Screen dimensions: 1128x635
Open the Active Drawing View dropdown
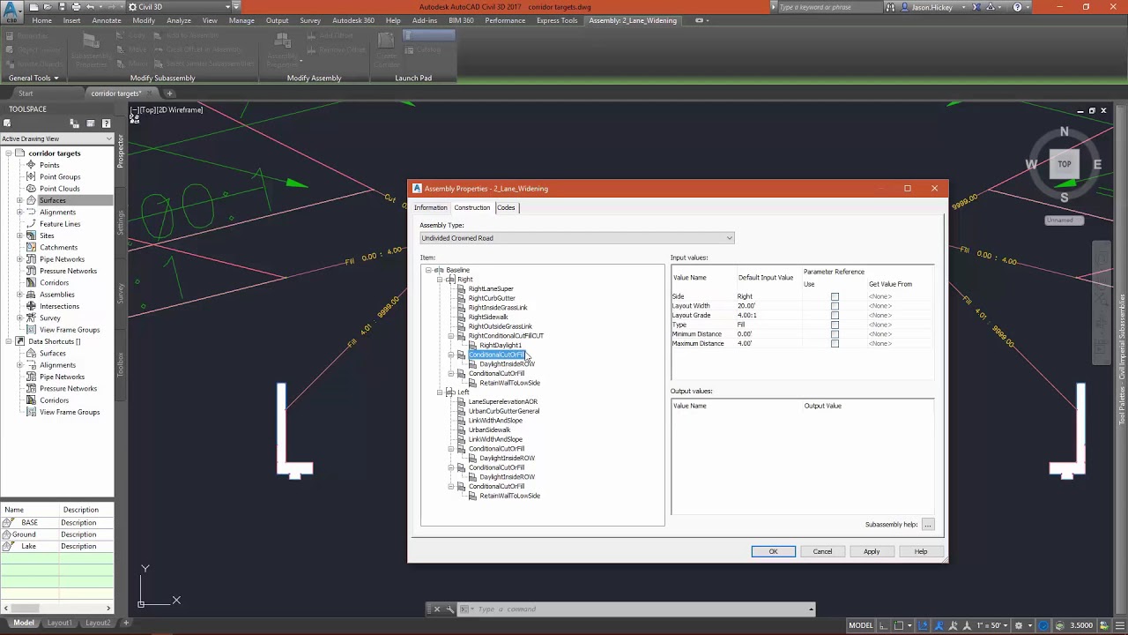point(108,138)
